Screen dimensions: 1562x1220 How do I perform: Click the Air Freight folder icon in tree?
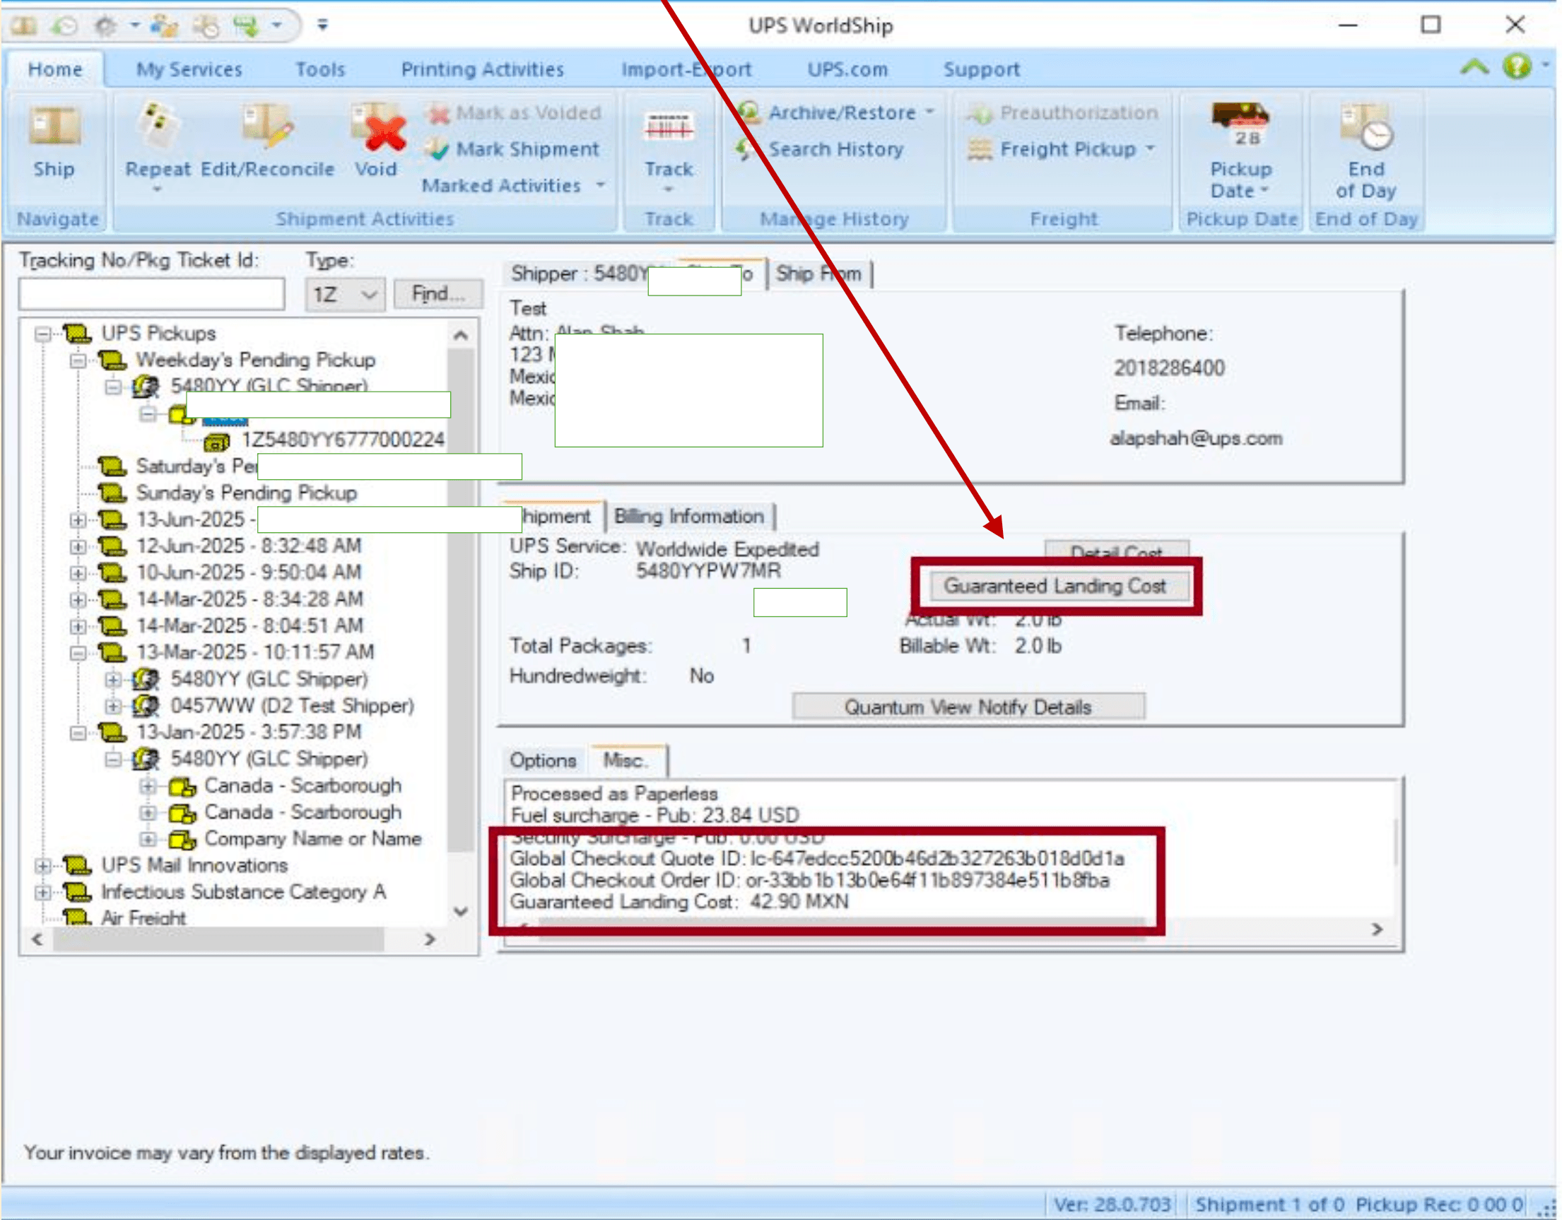coord(77,917)
